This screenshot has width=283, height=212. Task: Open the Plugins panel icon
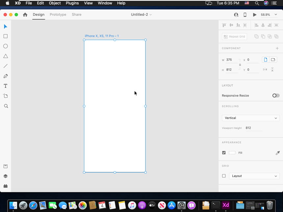5,186
